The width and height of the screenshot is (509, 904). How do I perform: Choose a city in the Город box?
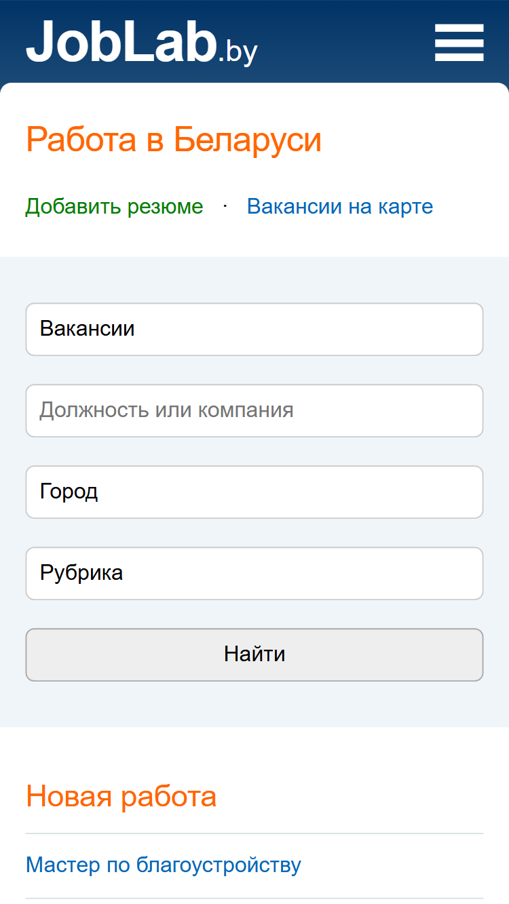click(x=254, y=492)
